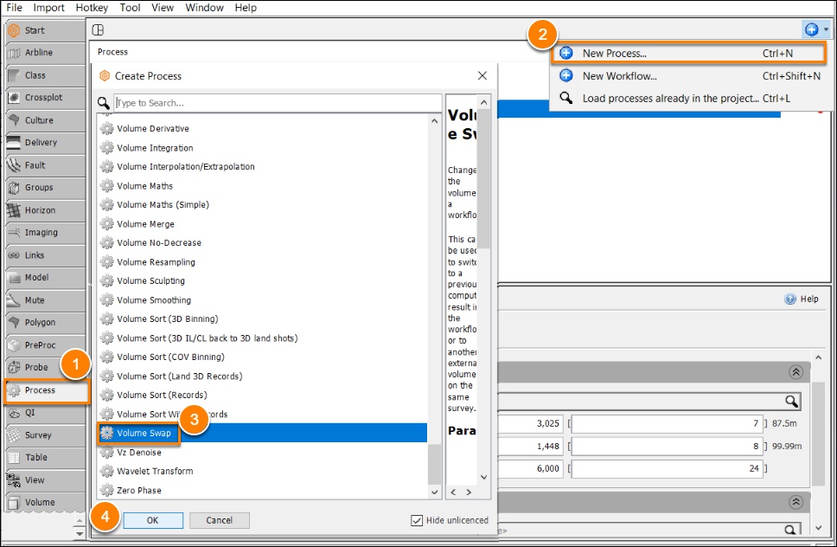Image resolution: width=837 pixels, height=547 pixels.
Task: Click the process list vertical scrollbar
Action: pos(435,306)
